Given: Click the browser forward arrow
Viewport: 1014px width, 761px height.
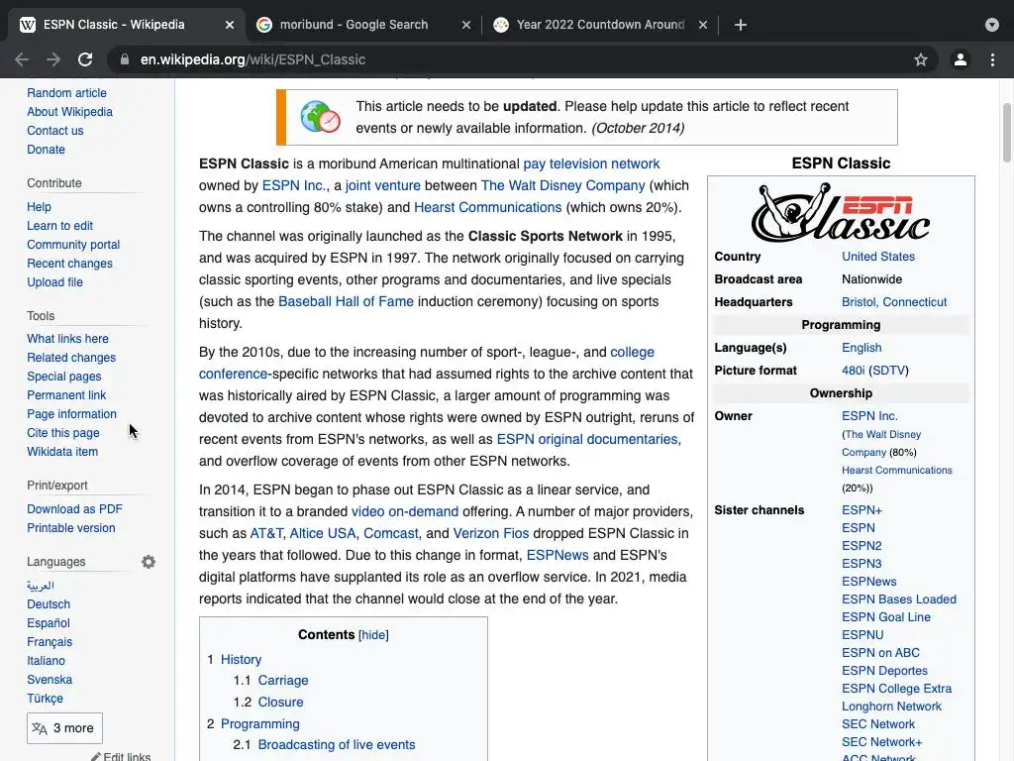Looking at the screenshot, I should tap(53, 59).
